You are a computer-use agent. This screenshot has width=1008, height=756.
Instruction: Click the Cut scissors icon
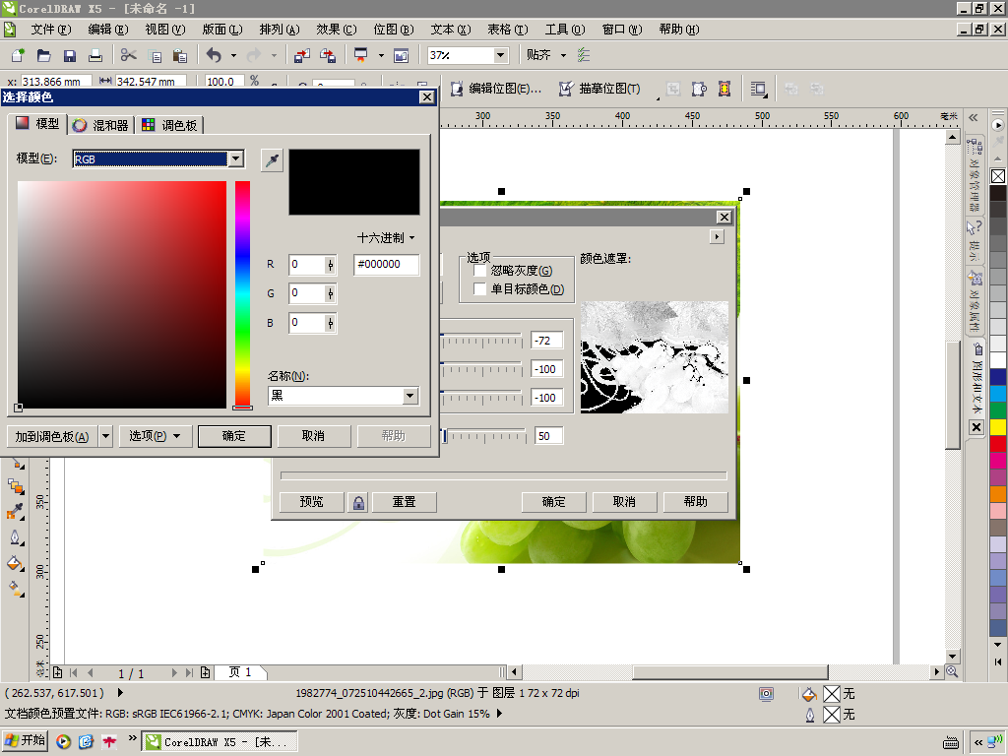click(x=129, y=55)
